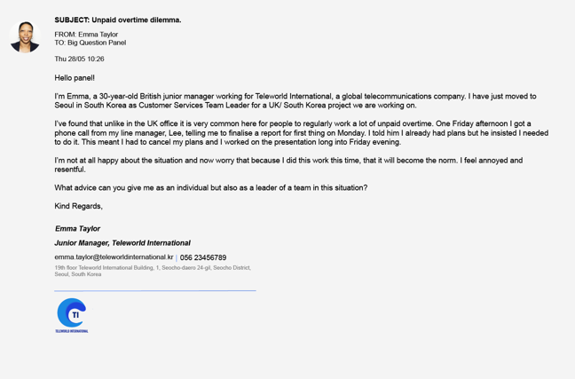Click the 'Big Question Panel' recipient
The image size is (575, 379).
(97, 43)
